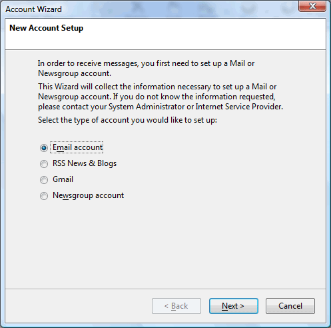Click the 'RSS News & Blogs' label text
This screenshot has height=328, width=331.
85,163
